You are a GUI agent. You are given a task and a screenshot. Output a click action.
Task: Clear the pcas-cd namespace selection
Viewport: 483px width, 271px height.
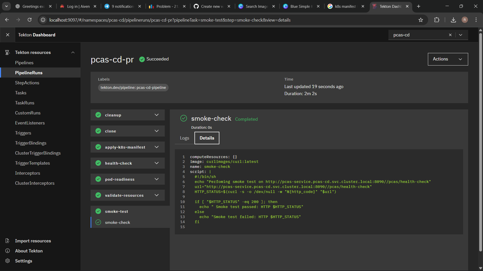pyautogui.click(x=450, y=35)
